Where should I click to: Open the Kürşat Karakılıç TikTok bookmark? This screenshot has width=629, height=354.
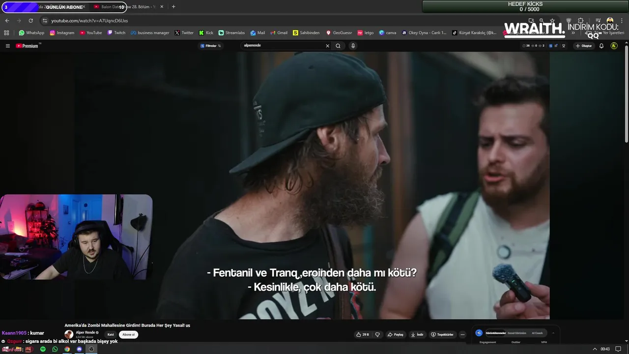[x=475, y=33]
